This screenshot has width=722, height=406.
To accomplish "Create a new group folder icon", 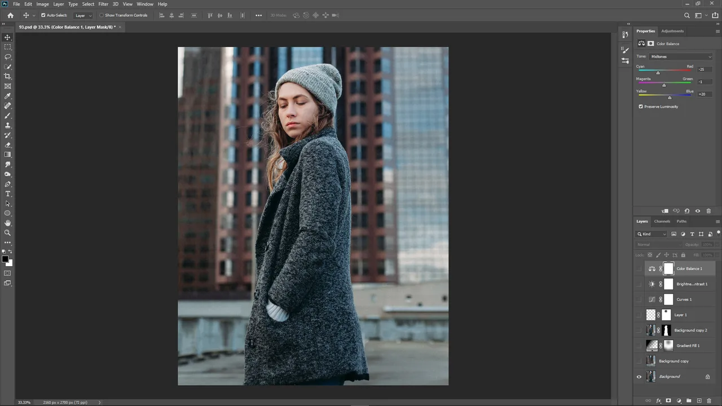I will coord(689,401).
